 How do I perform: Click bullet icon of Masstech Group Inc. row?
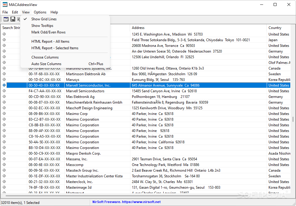[4, 170]
